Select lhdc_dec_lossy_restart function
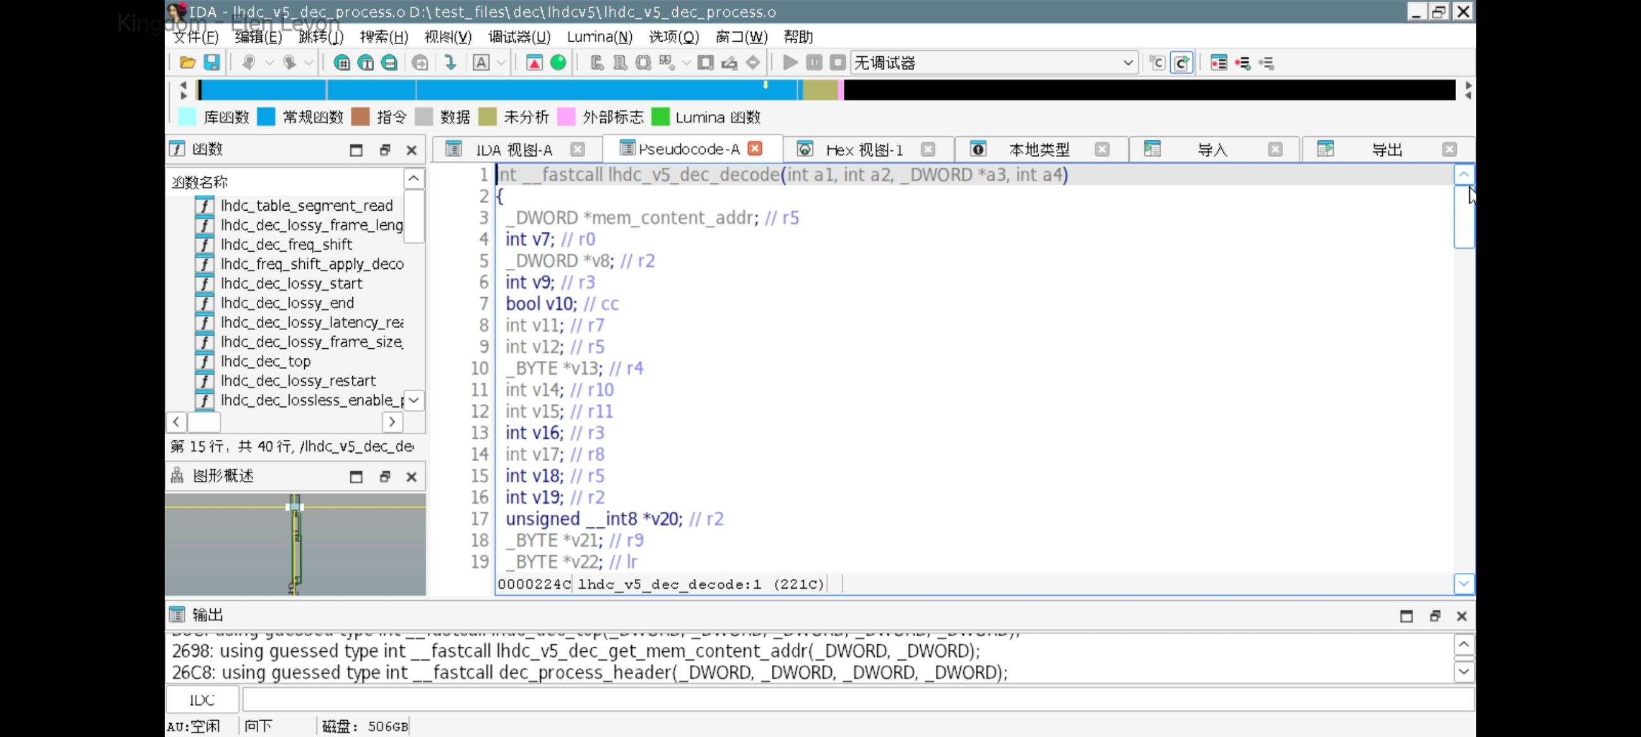Viewport: 1641px width, 737px height. click(297, 380)
